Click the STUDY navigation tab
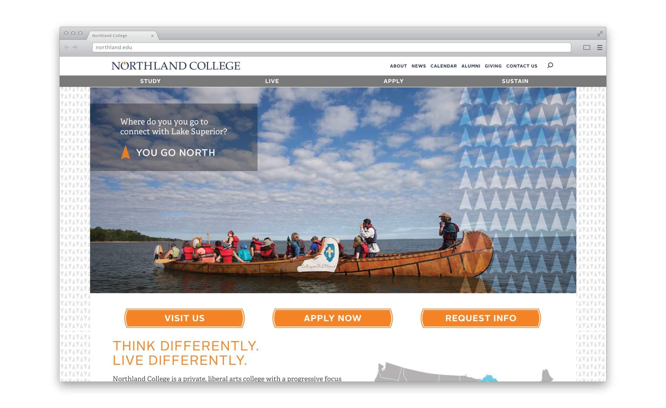The height and width of the screenshot is (408, 666). (150, 80)
